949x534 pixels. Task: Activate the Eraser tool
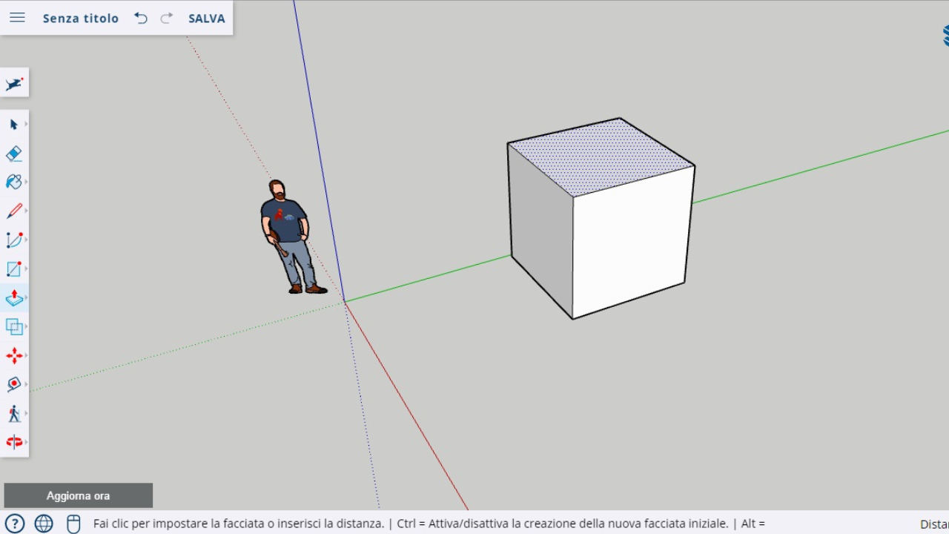pyautogui.click(x=14, y=154)
